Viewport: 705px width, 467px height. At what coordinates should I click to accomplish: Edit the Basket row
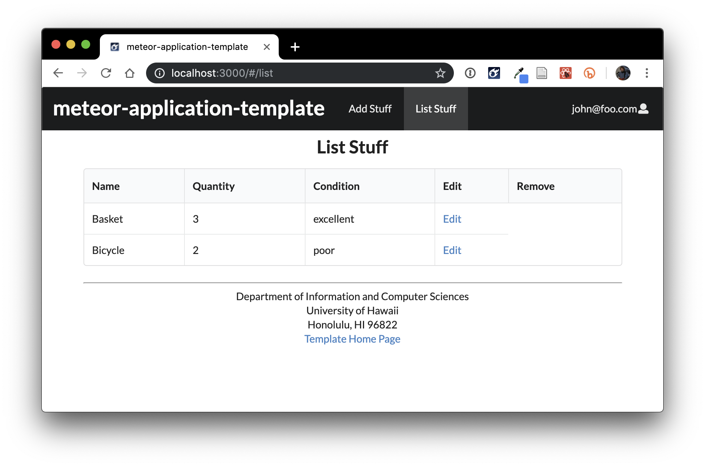click(452, 219)
